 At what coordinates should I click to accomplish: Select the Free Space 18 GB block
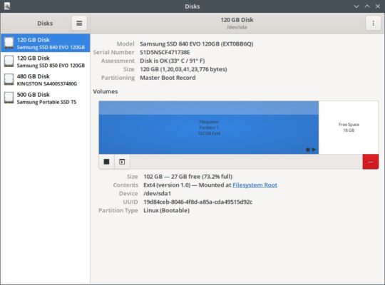point(349,128)
